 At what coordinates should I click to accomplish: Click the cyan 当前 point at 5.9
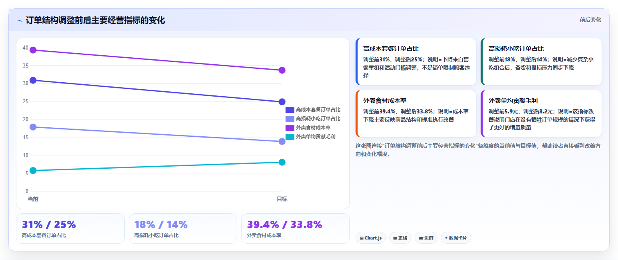click(x=33, y=170)
